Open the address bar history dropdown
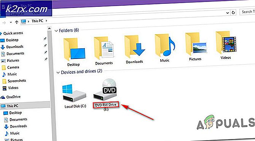The width and height of the screenshot is (255, 141). 228,13
